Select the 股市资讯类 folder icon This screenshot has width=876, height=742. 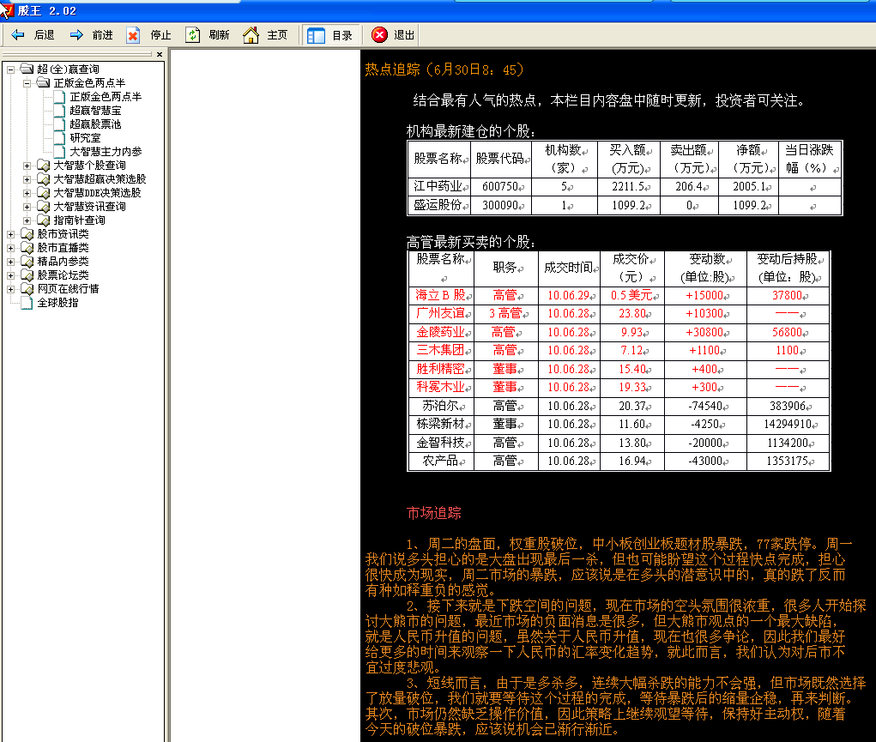pos(27,233)
